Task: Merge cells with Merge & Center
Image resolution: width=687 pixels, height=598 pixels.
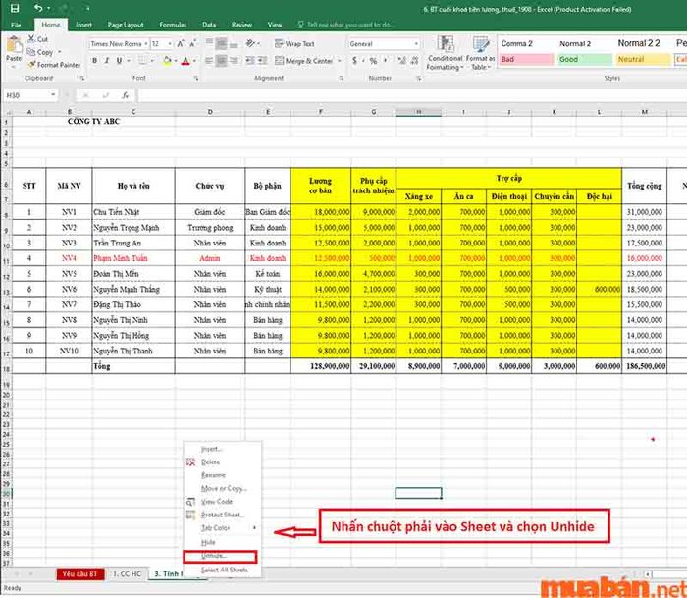Action: point(303,61)
